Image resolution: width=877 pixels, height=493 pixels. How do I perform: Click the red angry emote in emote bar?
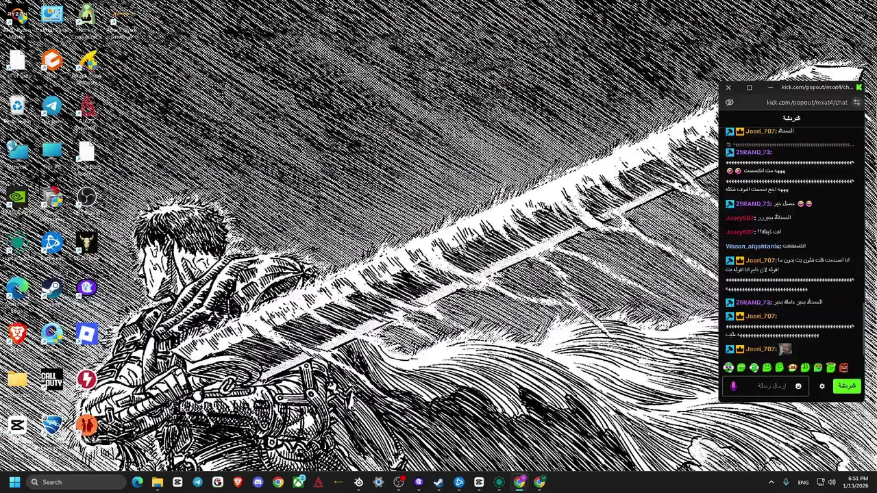(x=843, y=368)
